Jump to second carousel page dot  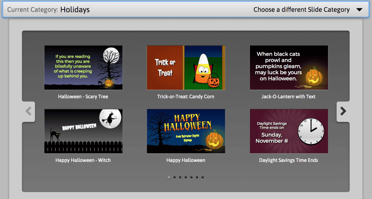(175, 178)
